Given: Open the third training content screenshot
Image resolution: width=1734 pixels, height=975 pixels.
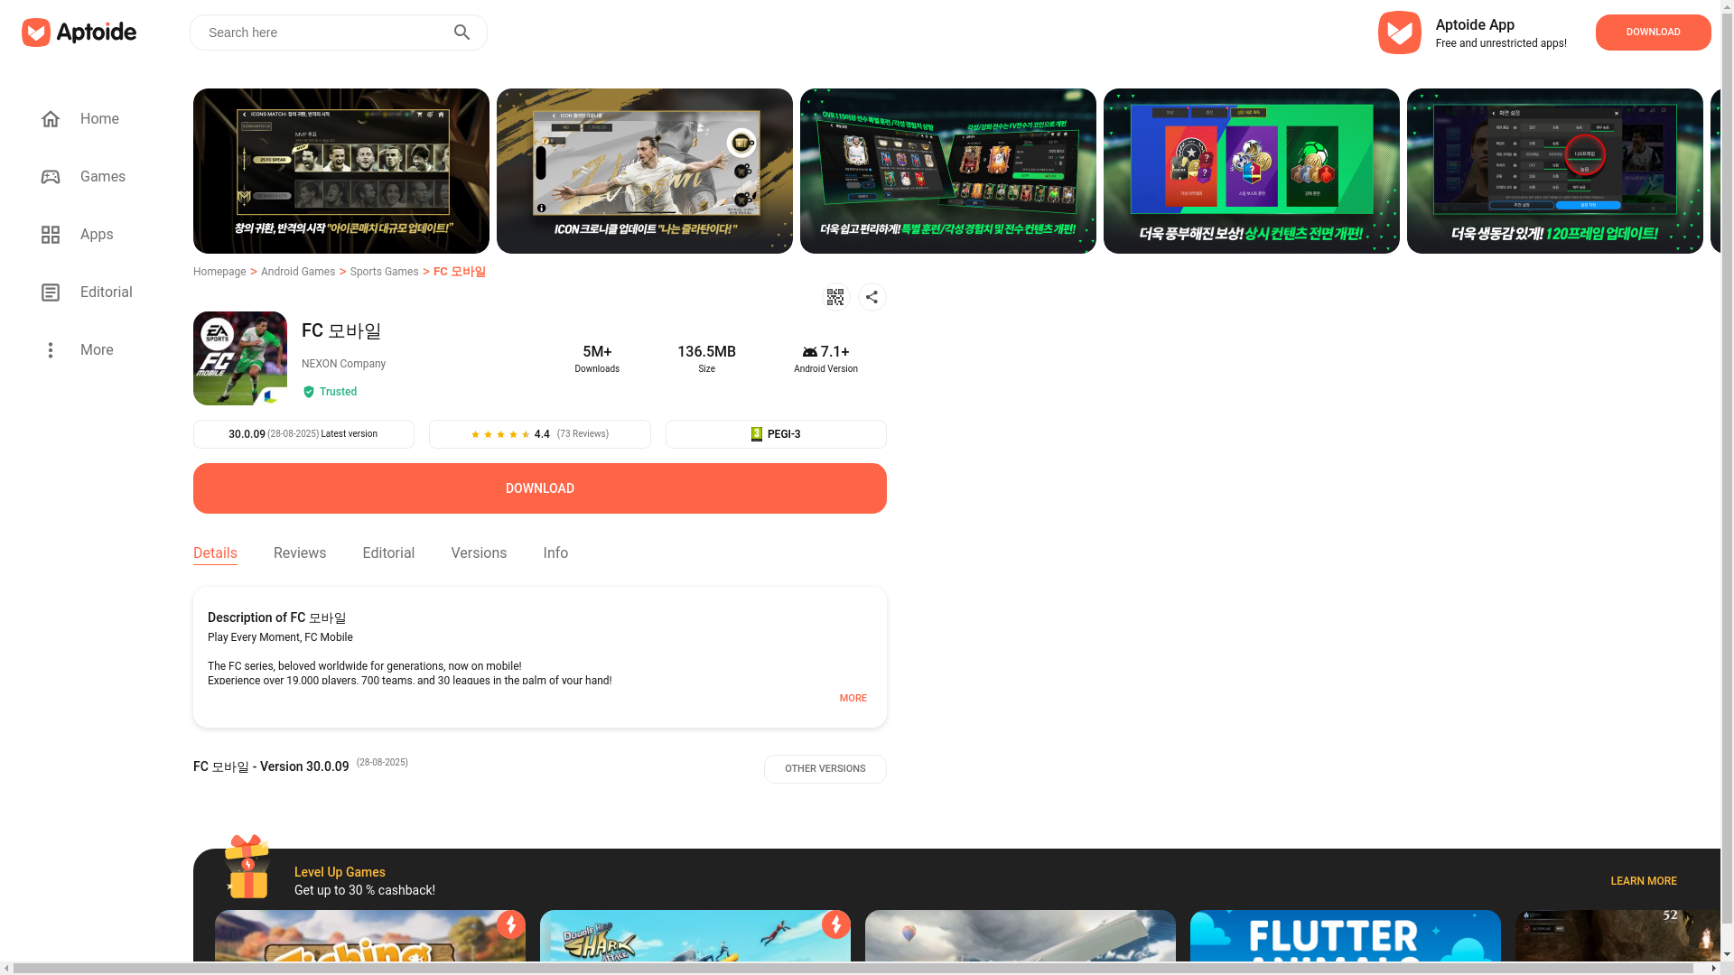Looking at the screenshot, I should pyautogui.click(x=948, y=171).
